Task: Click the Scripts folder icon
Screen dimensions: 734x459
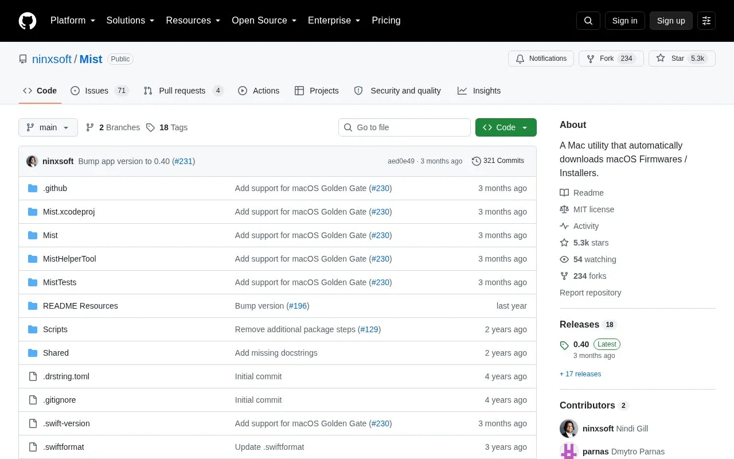Action: point(33,329)
